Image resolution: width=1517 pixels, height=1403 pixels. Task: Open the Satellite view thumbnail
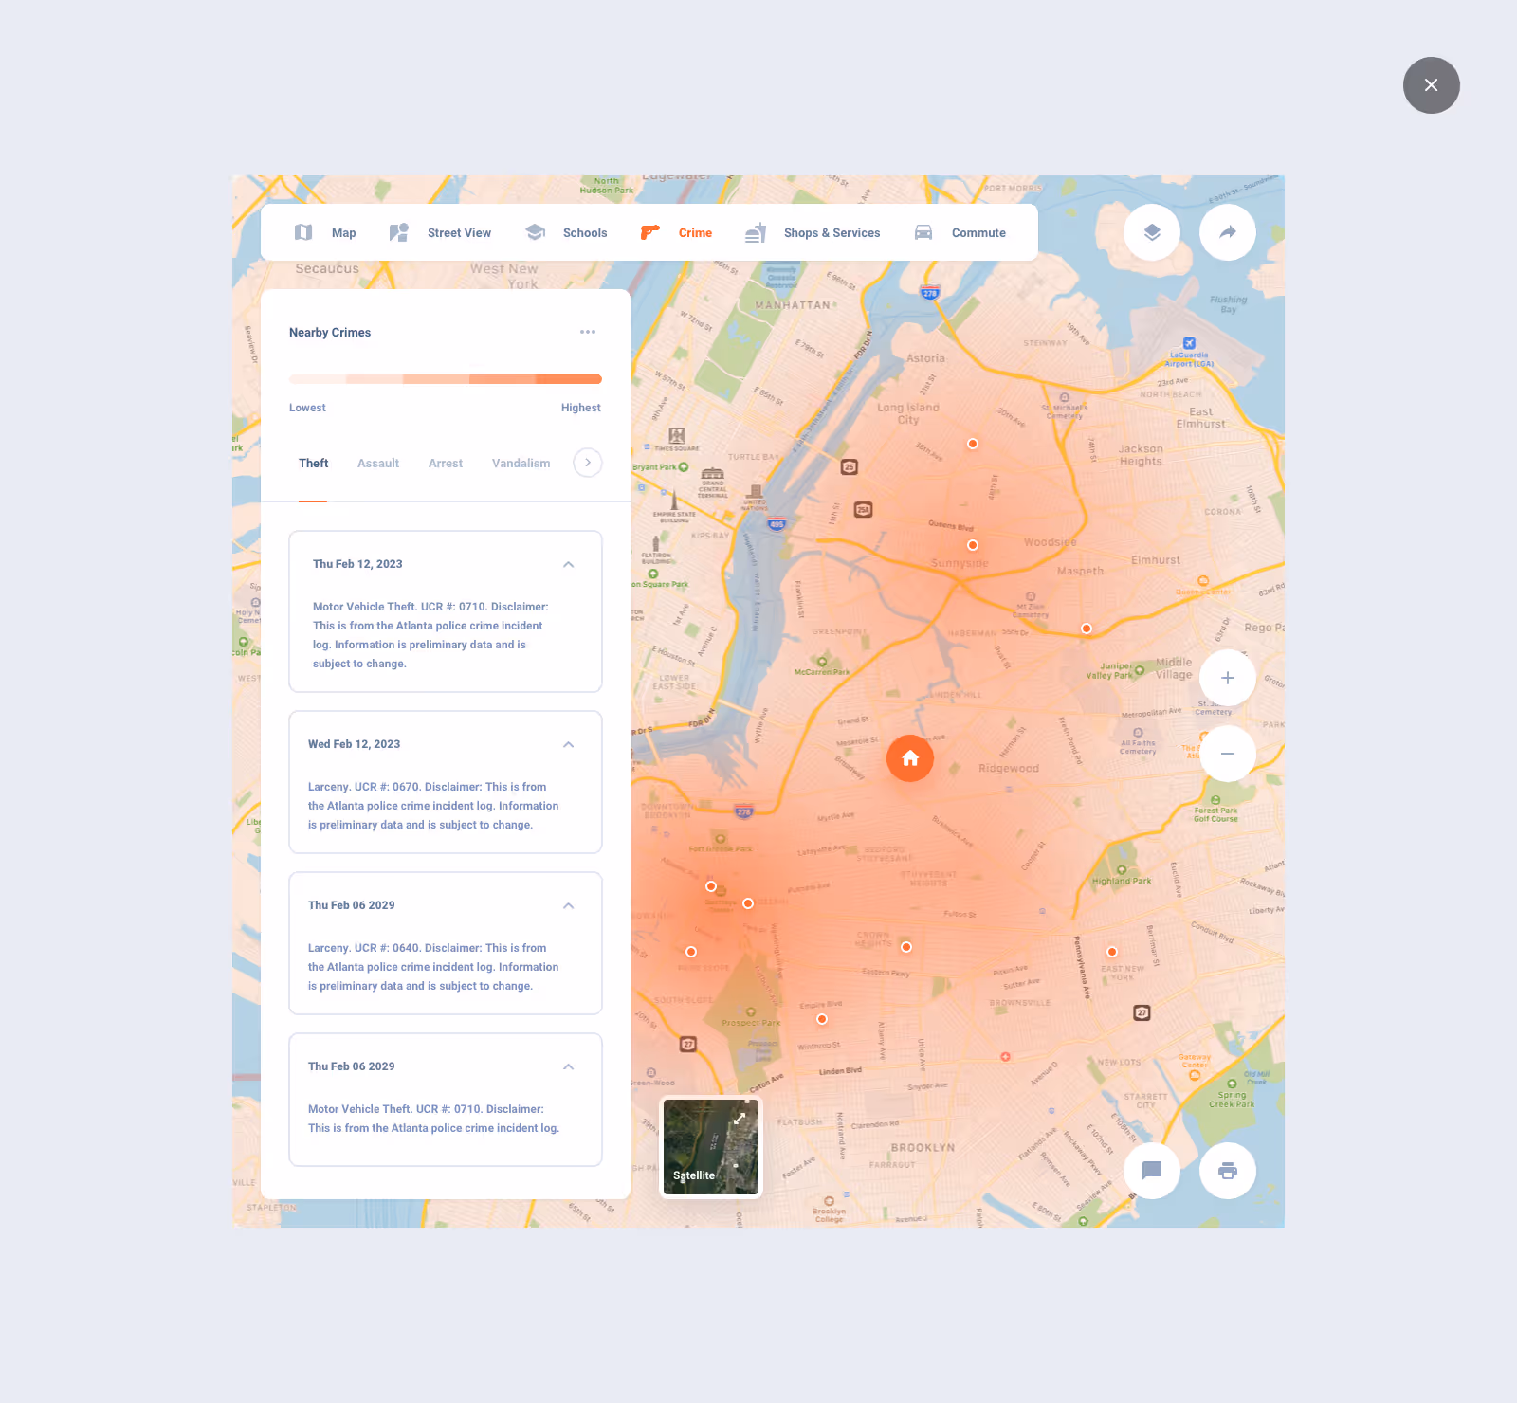click(x=710, y=1147)
